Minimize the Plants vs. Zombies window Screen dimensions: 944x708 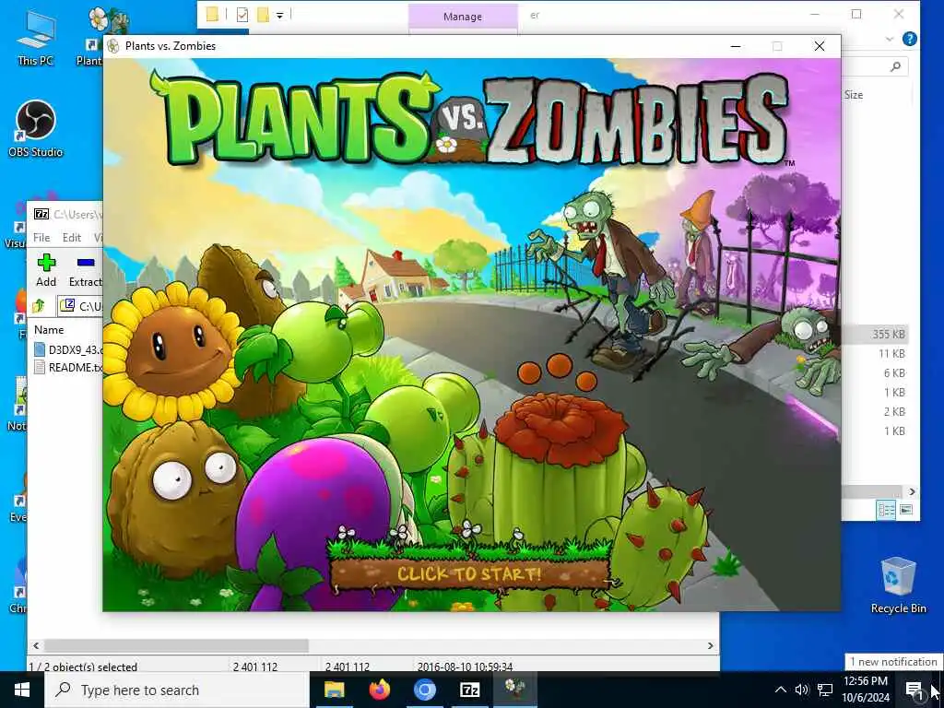[735, 46]
